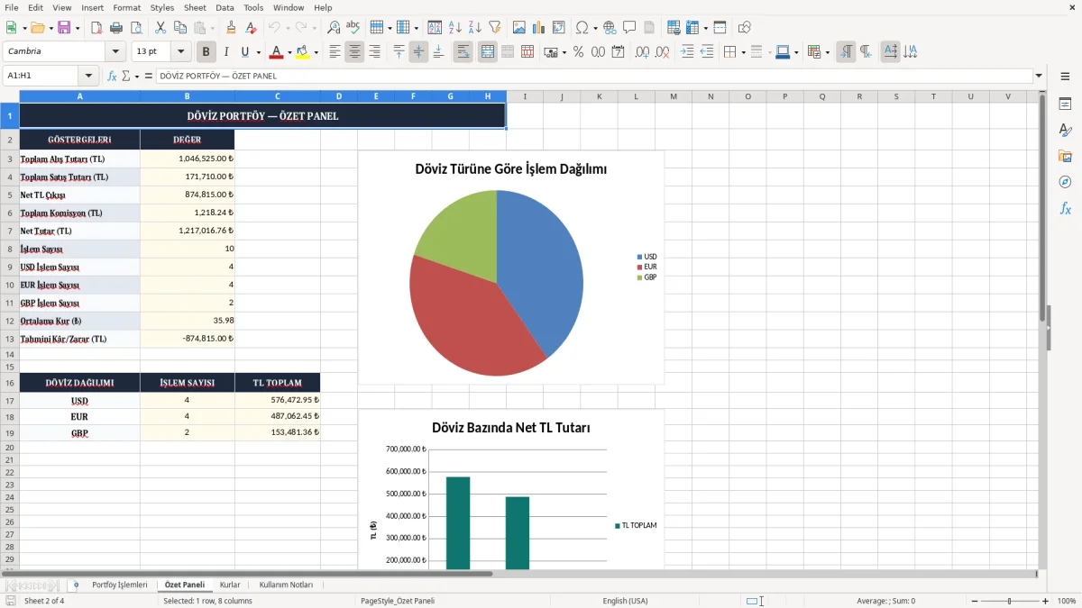
Task: Click the zoom in plus button
Action: click(x=1045, y=601)
